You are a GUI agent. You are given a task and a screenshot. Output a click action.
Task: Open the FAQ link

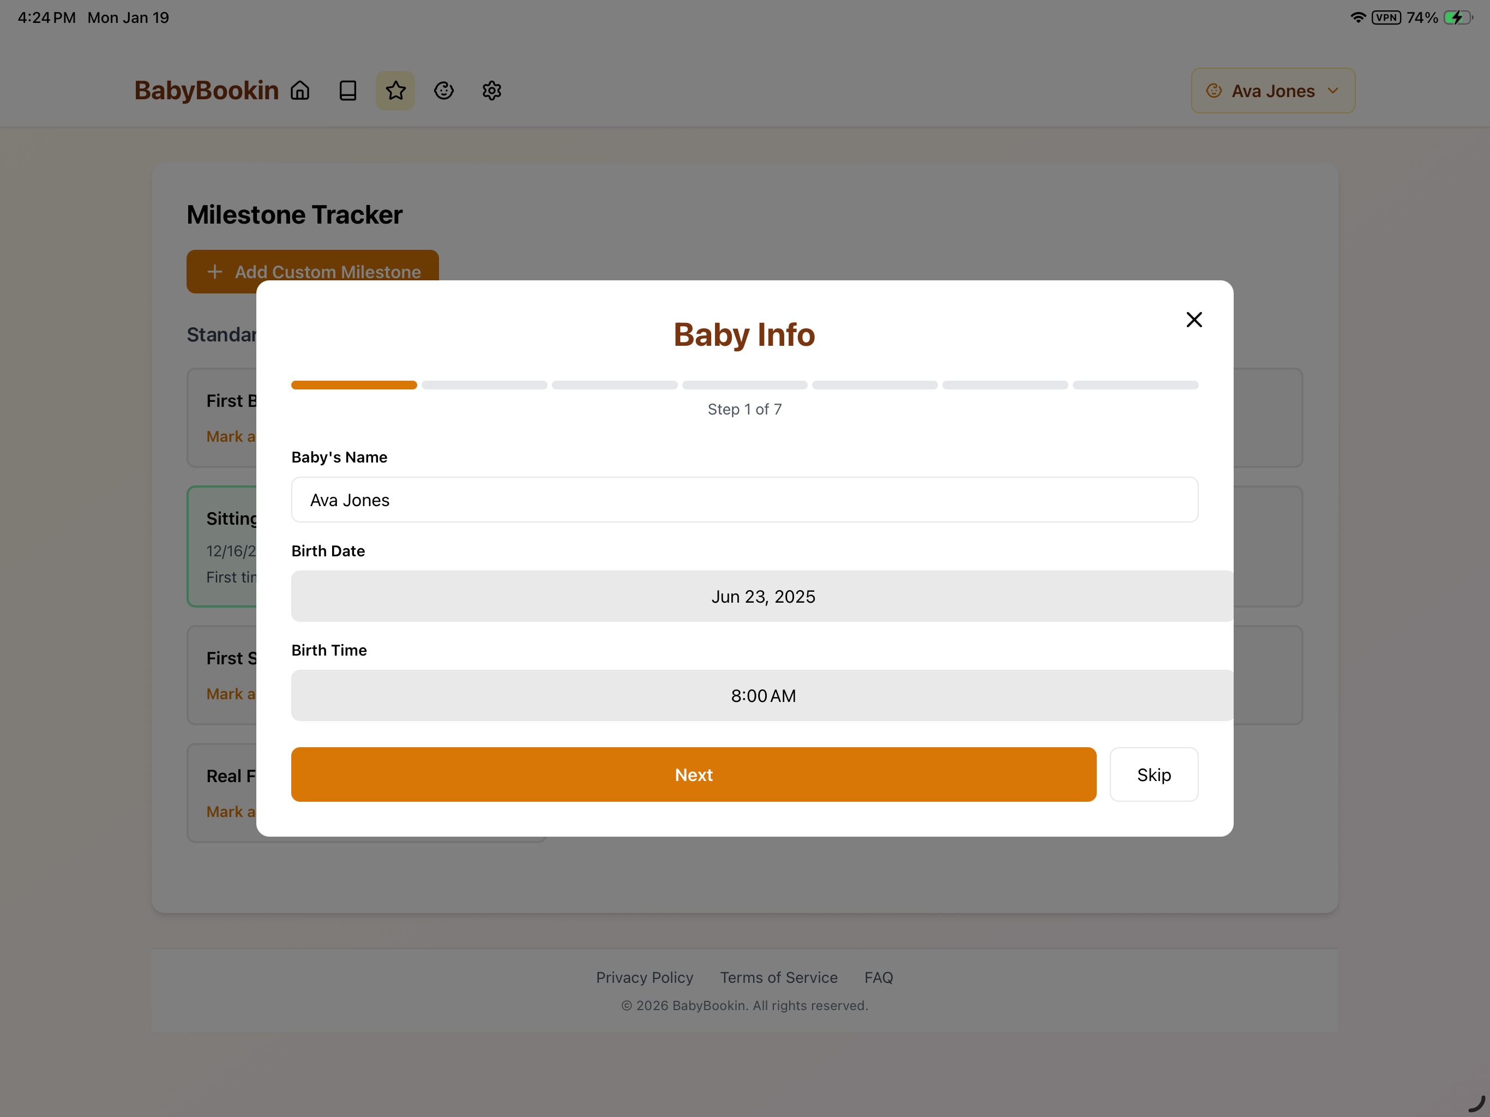tap(879, 977)
